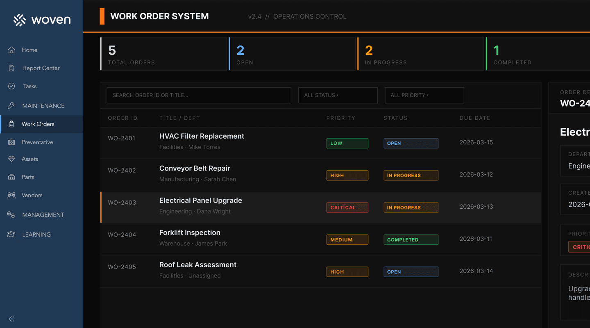This screenshot has height=328, width=590.
Task: Click OPEN status badge on HVAC Filter Replacement
Action: pos(411,143)
